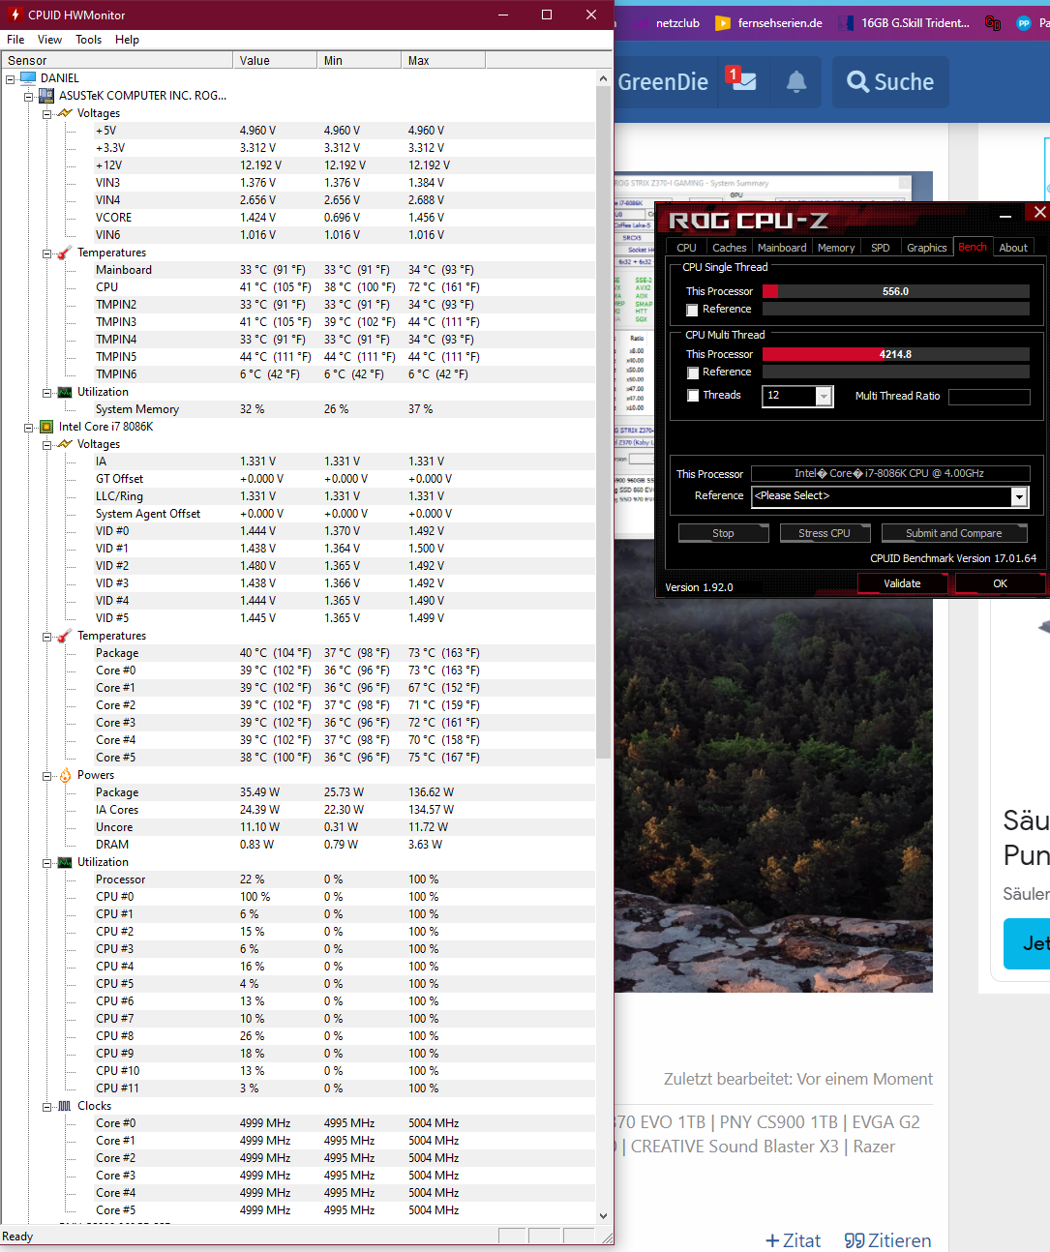Open the Tools menu in HWMonitor
The width and height of the screenshot is (1050, 1252).
click(89, 40)
